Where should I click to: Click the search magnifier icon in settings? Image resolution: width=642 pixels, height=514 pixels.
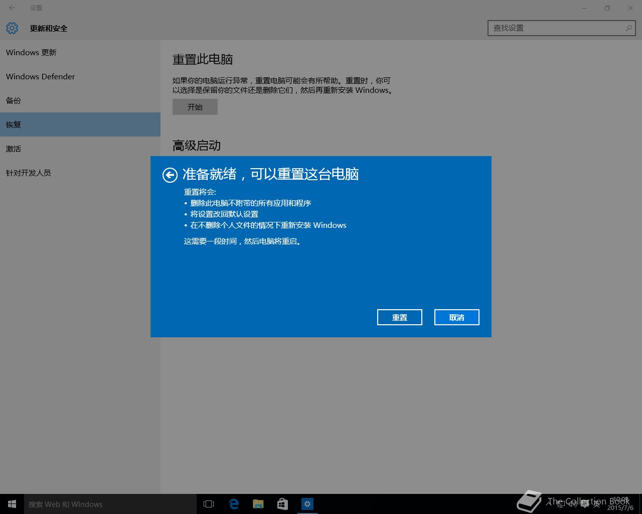(x=628, y=28)
